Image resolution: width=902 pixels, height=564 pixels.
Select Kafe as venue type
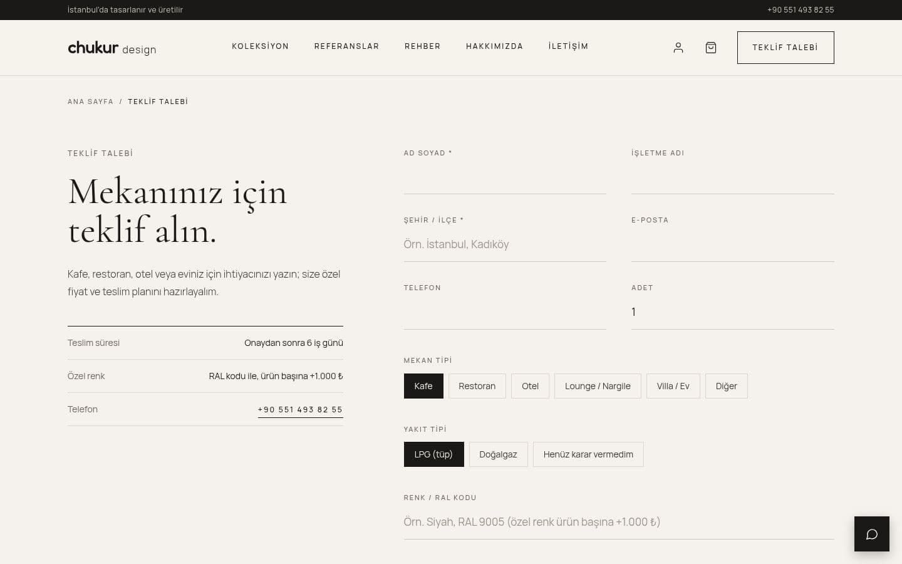(423, 386)
